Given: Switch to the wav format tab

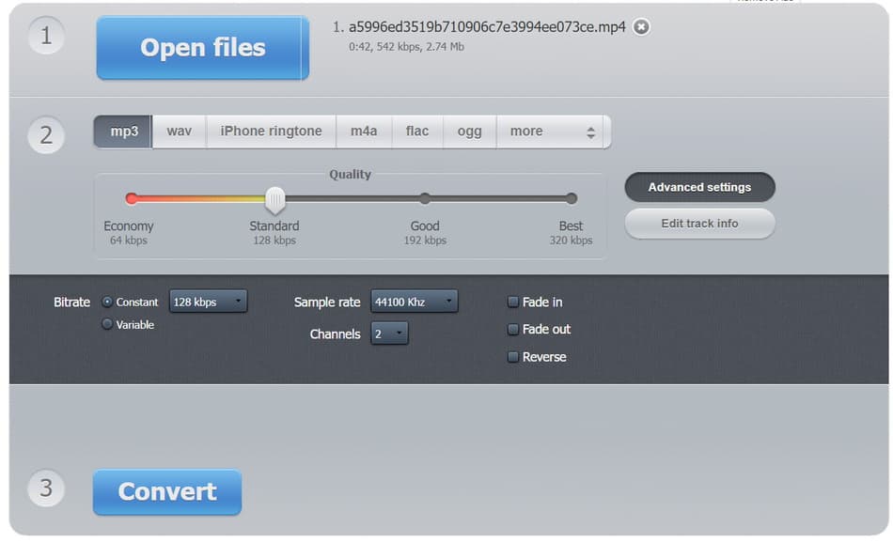Looking at the screenshot, I should (179, 132).
